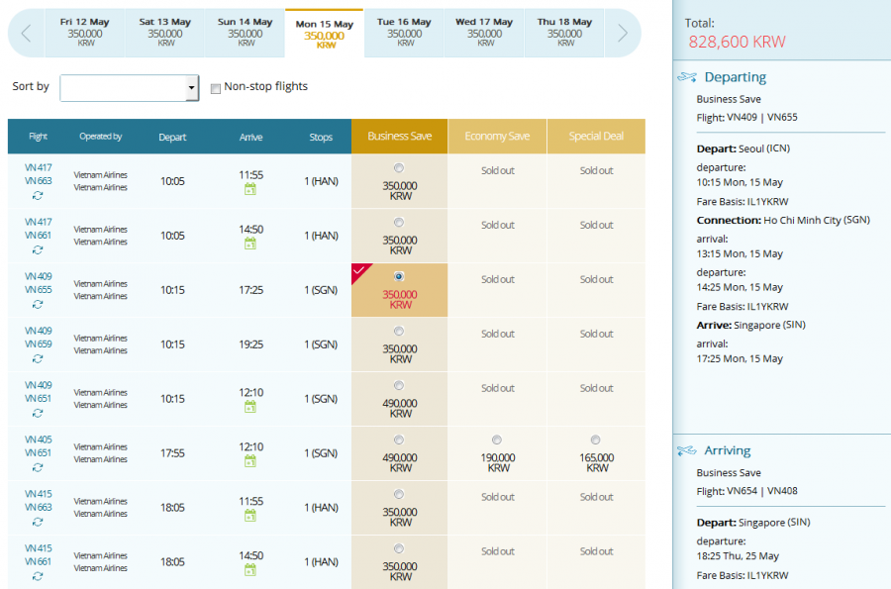Image resolution: width=891 pixels, height=589 pixels.
Task: Click the Departing airplane icon in summary
Action: pyautogui.click(x=688, y=77)
